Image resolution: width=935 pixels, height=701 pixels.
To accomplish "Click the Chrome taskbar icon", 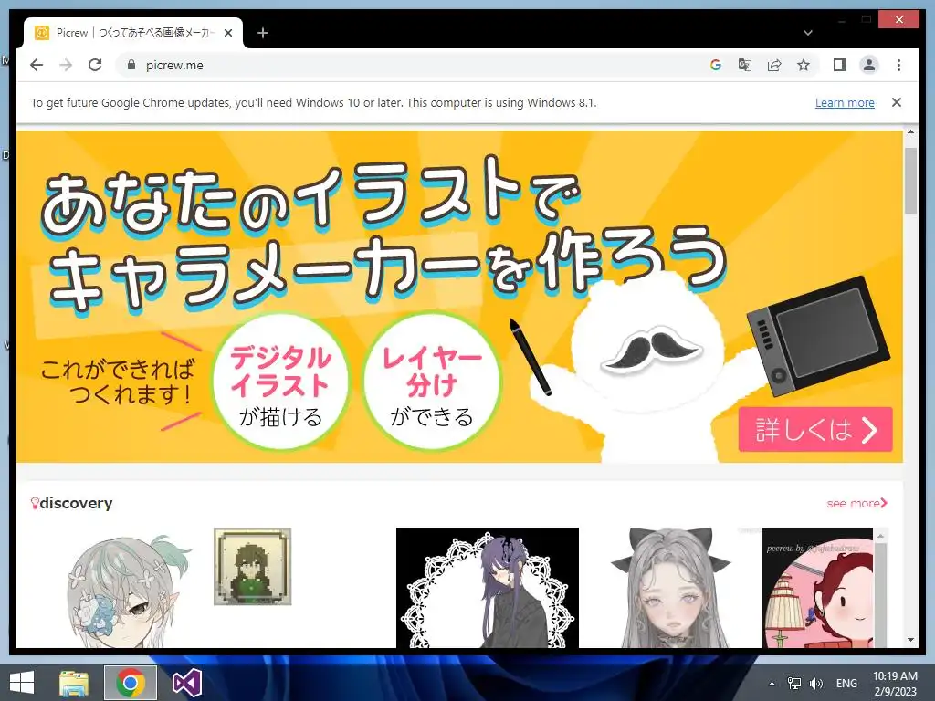I will coord(131,683).
